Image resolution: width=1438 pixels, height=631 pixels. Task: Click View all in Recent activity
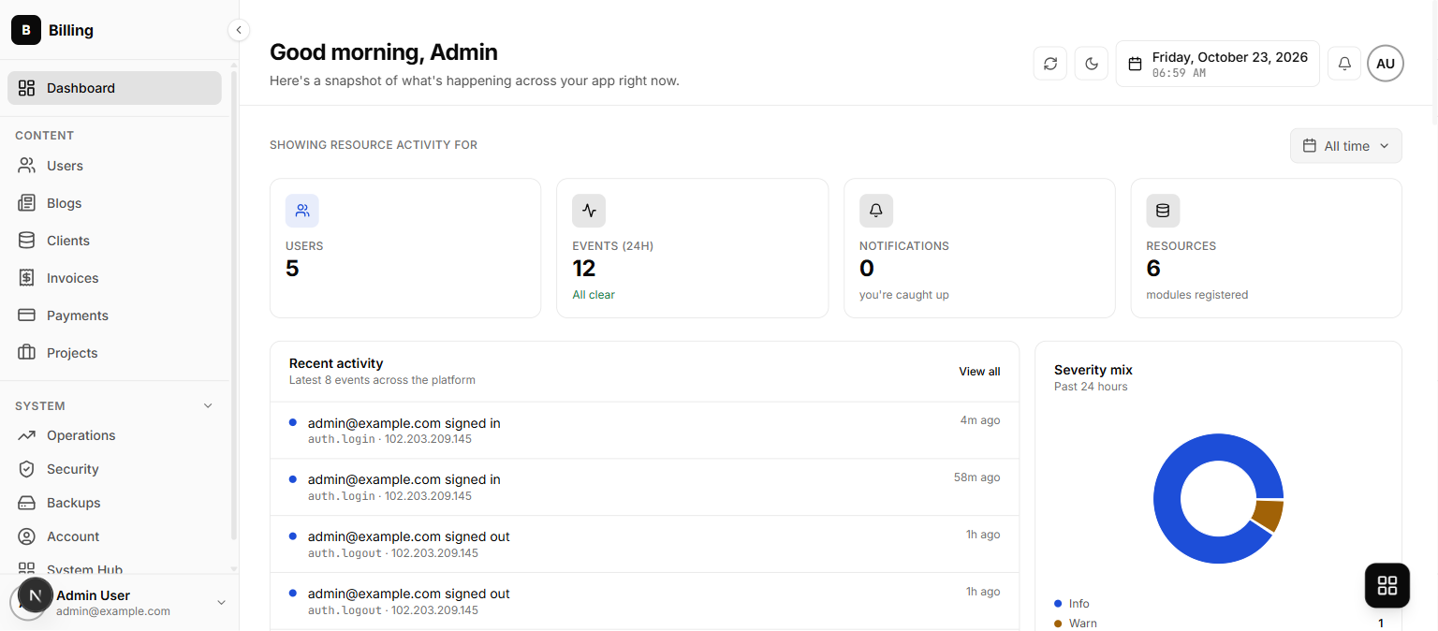979,372
